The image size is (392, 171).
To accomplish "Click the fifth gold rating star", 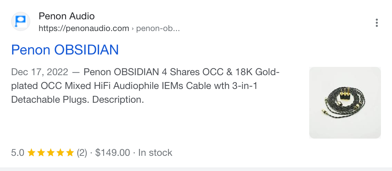I will click(70, 152).
